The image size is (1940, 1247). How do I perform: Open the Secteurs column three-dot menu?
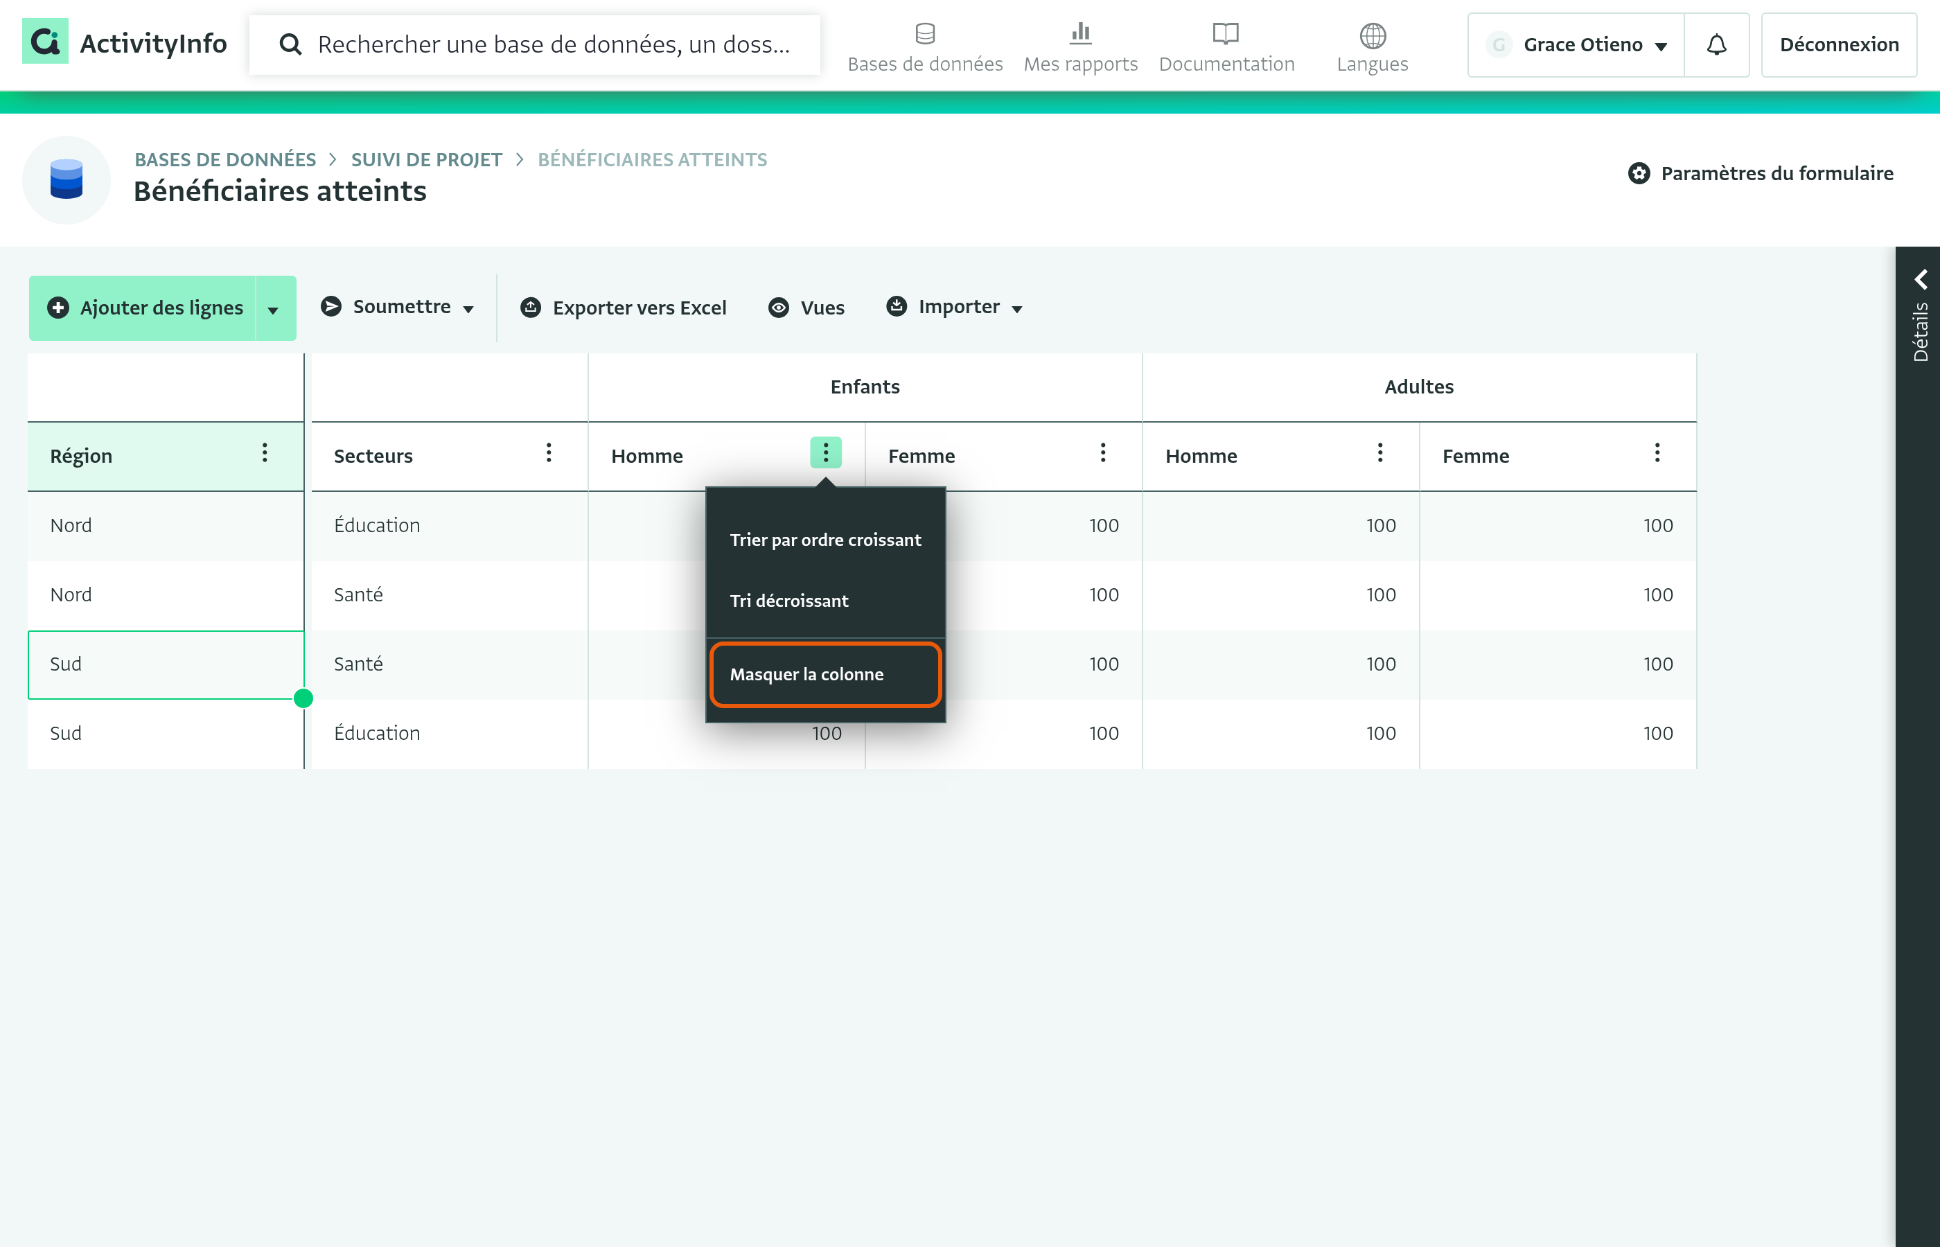click(x=549, y=452)
